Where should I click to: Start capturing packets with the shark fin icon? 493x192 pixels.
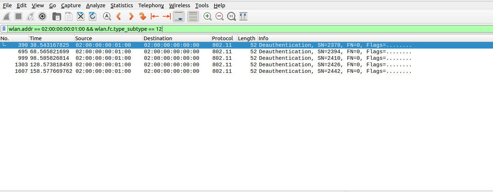point(7,16)
